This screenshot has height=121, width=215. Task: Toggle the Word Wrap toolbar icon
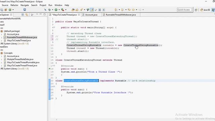96,10
